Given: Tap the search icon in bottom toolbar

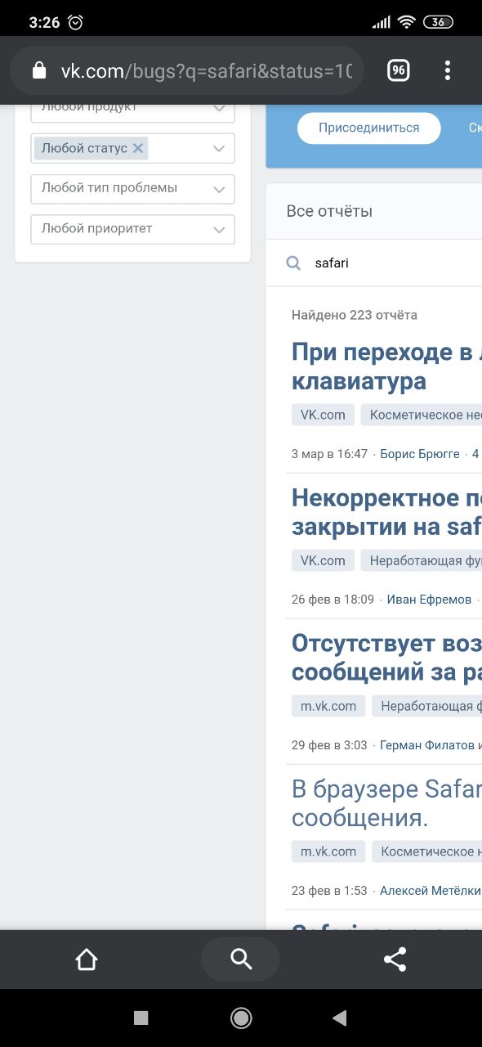Looking at the screenshot, I should [x=241, y=959].
